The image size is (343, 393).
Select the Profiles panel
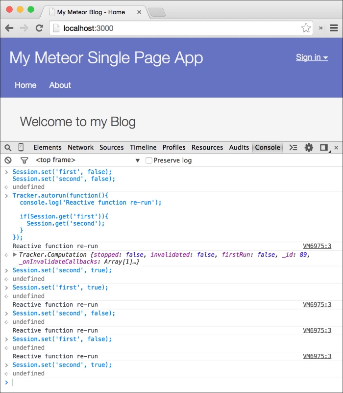(x=174, y=147)
